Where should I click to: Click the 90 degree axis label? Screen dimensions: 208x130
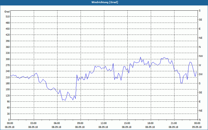coord(8,102)
